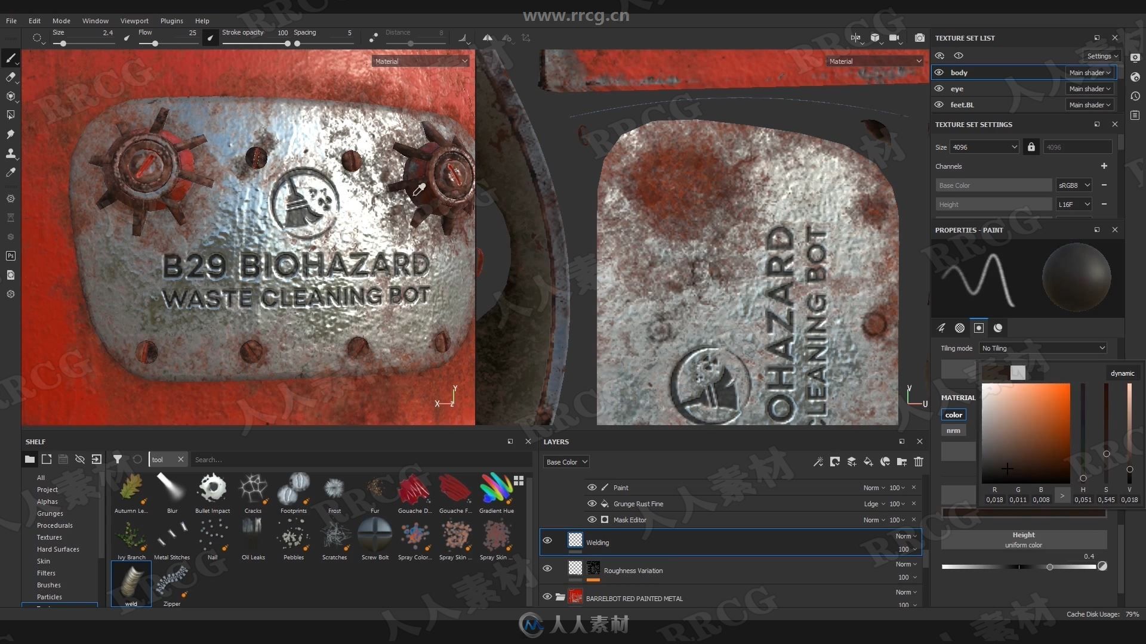1146x644 pixels.
Task: Open the Base Color channel dropdown in Layers
Action: pos(566,462)
